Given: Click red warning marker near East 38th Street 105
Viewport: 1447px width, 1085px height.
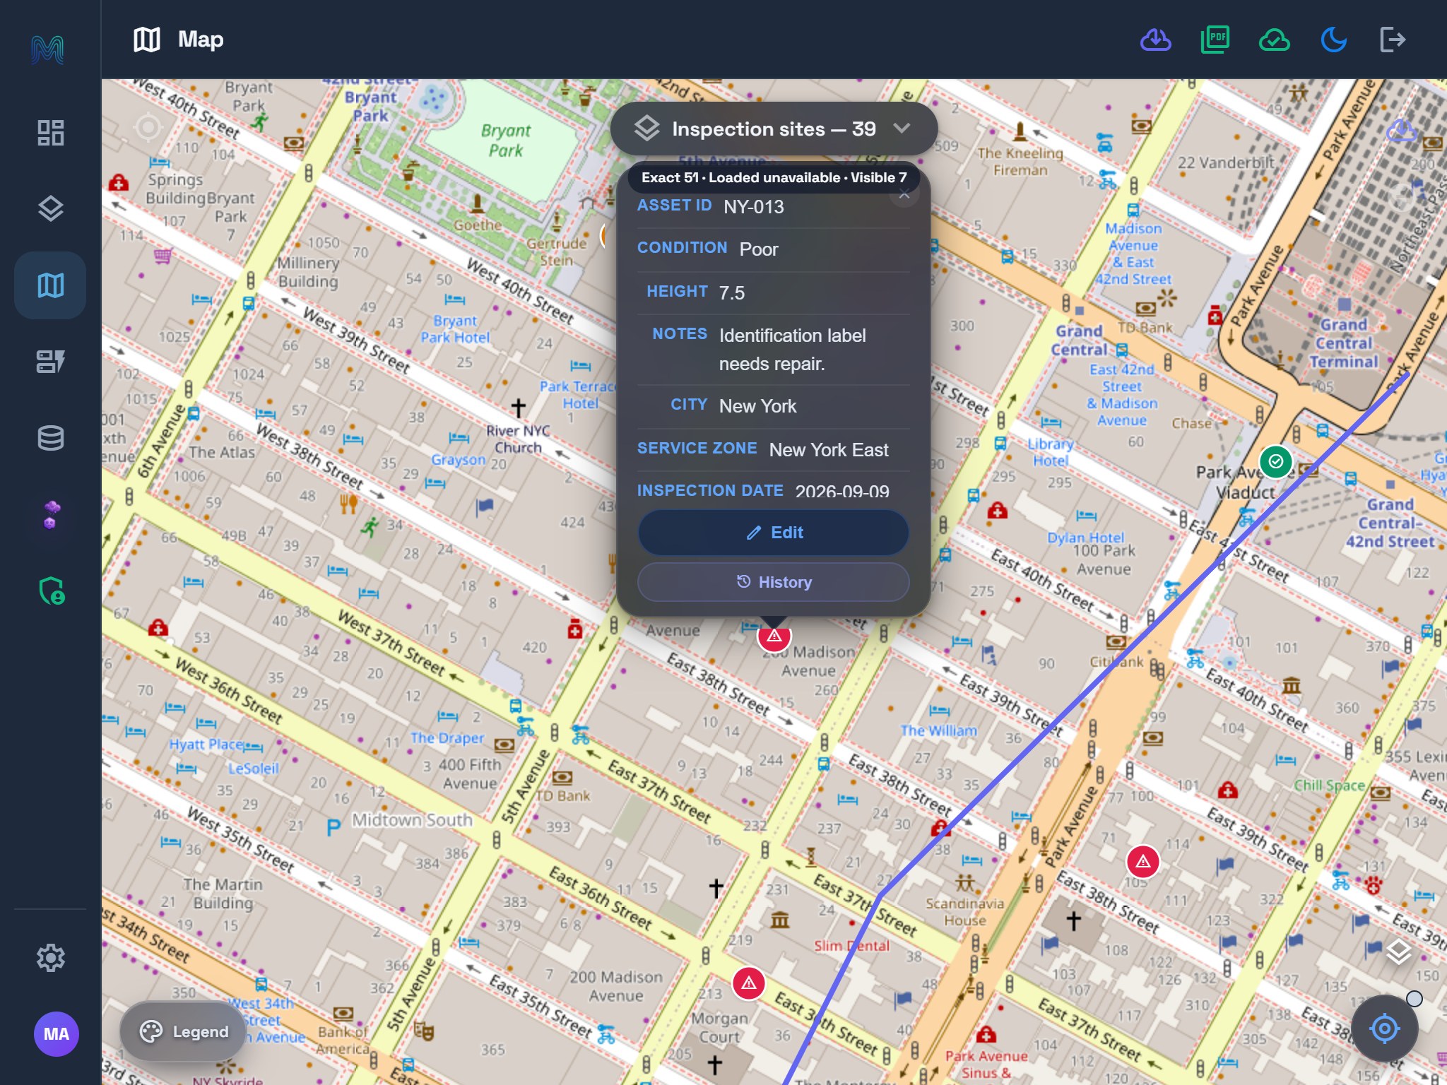Looking at the screenshot, I should tap(1143, 862).
